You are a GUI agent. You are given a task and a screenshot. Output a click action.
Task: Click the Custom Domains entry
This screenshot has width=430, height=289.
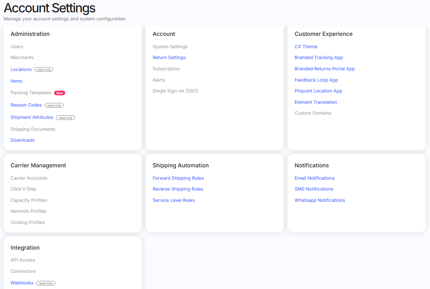pyautogui.click(x=313, y=113)
